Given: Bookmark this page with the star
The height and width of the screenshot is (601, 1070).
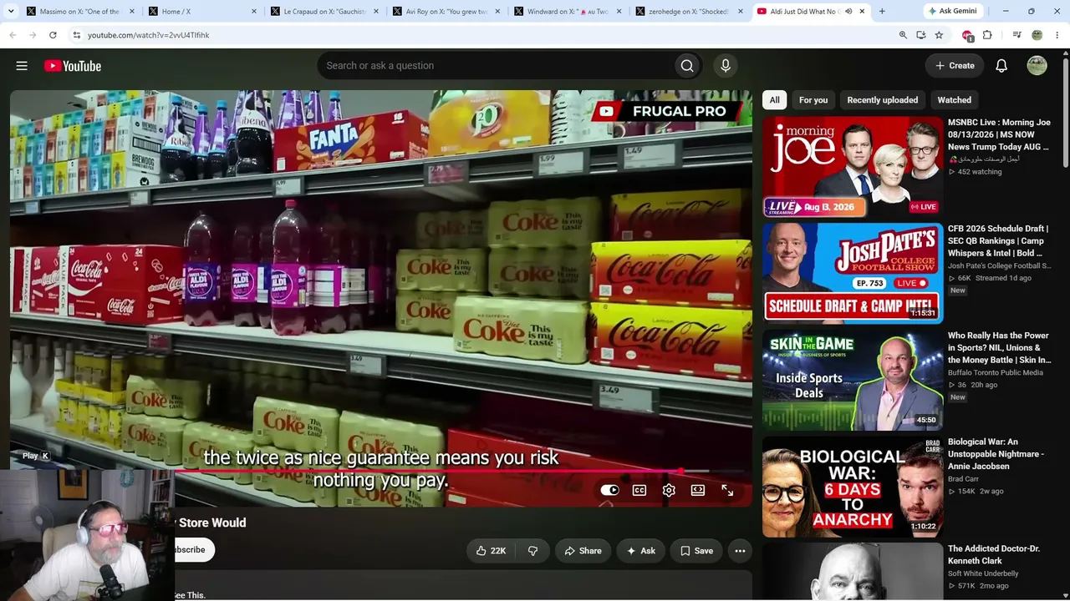Looking at the screenshot, I should [x=939, y=35].
